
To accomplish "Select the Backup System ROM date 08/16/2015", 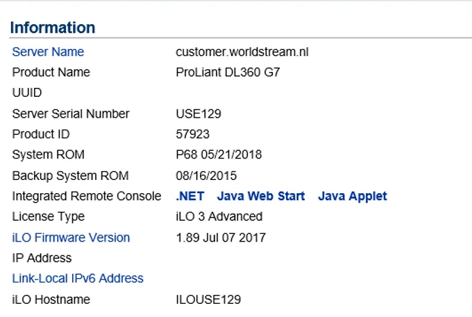I will (206, 176).
